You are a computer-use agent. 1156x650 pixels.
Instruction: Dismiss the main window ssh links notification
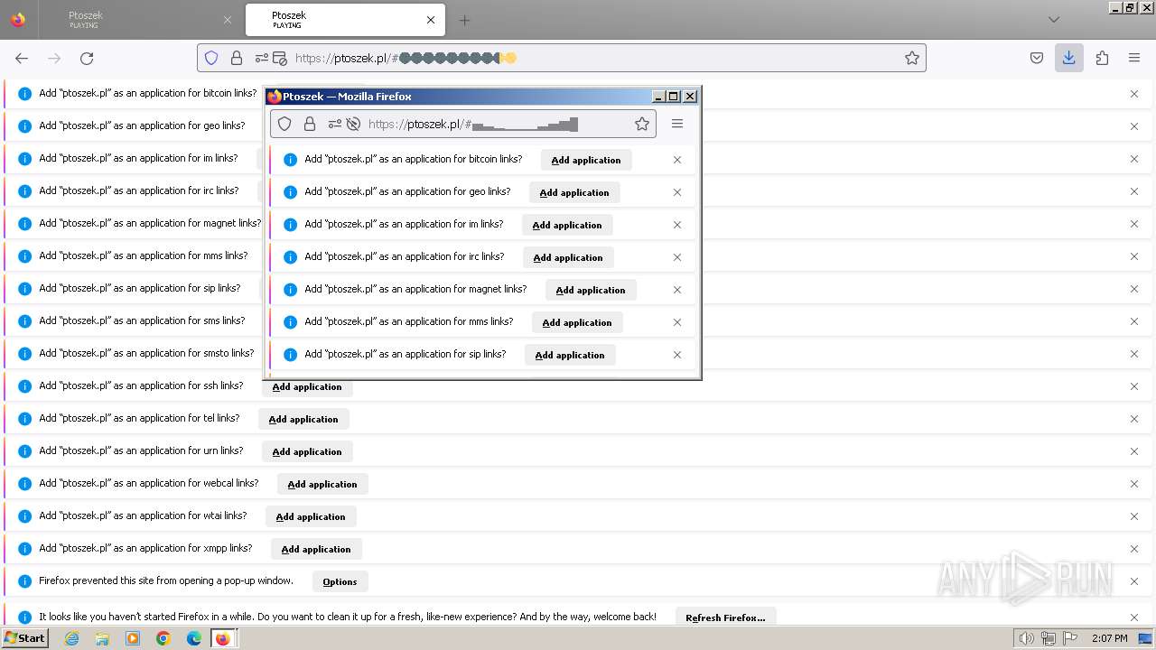(x=1134, y=386)
